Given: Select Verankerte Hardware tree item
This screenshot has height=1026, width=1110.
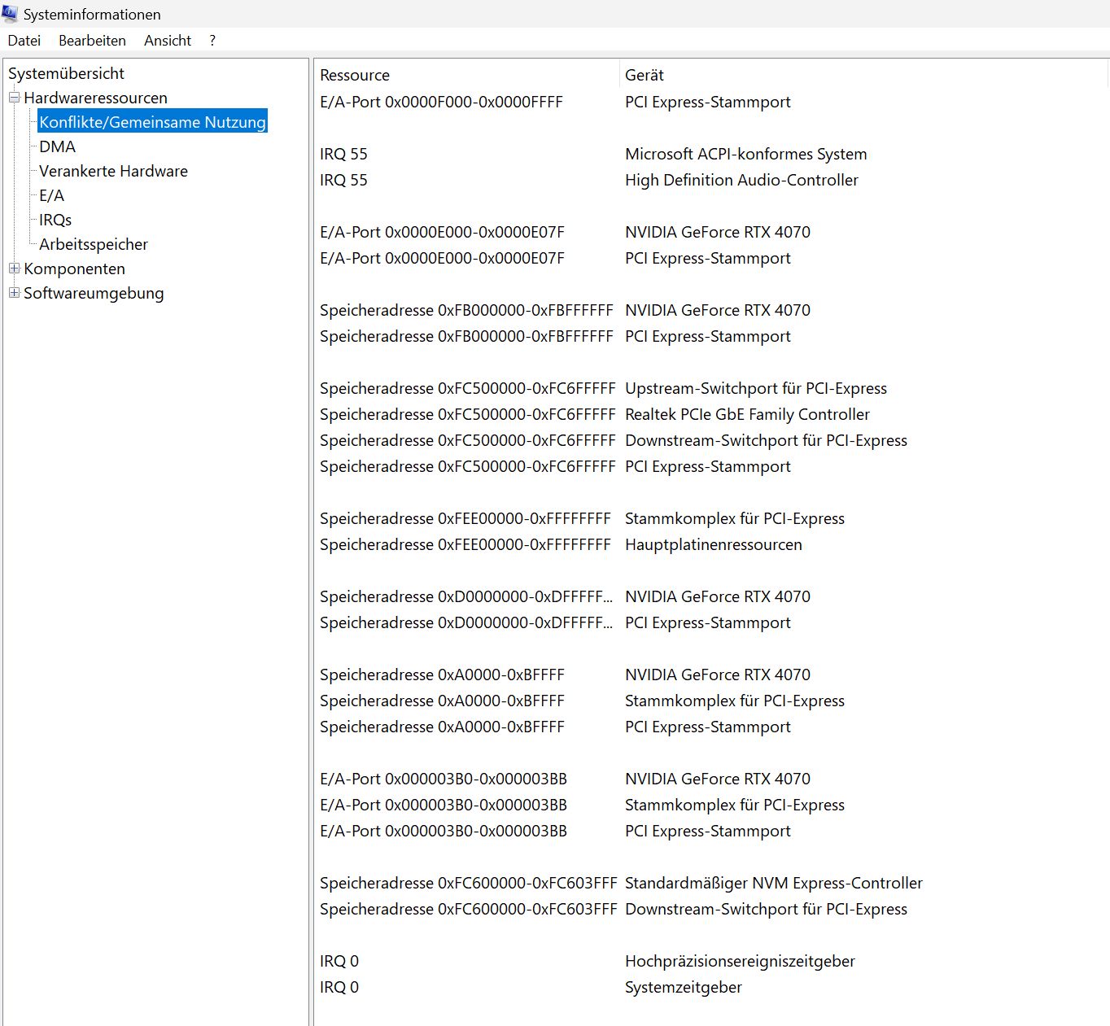Looking at the screenshot, I should coord(113,171).
